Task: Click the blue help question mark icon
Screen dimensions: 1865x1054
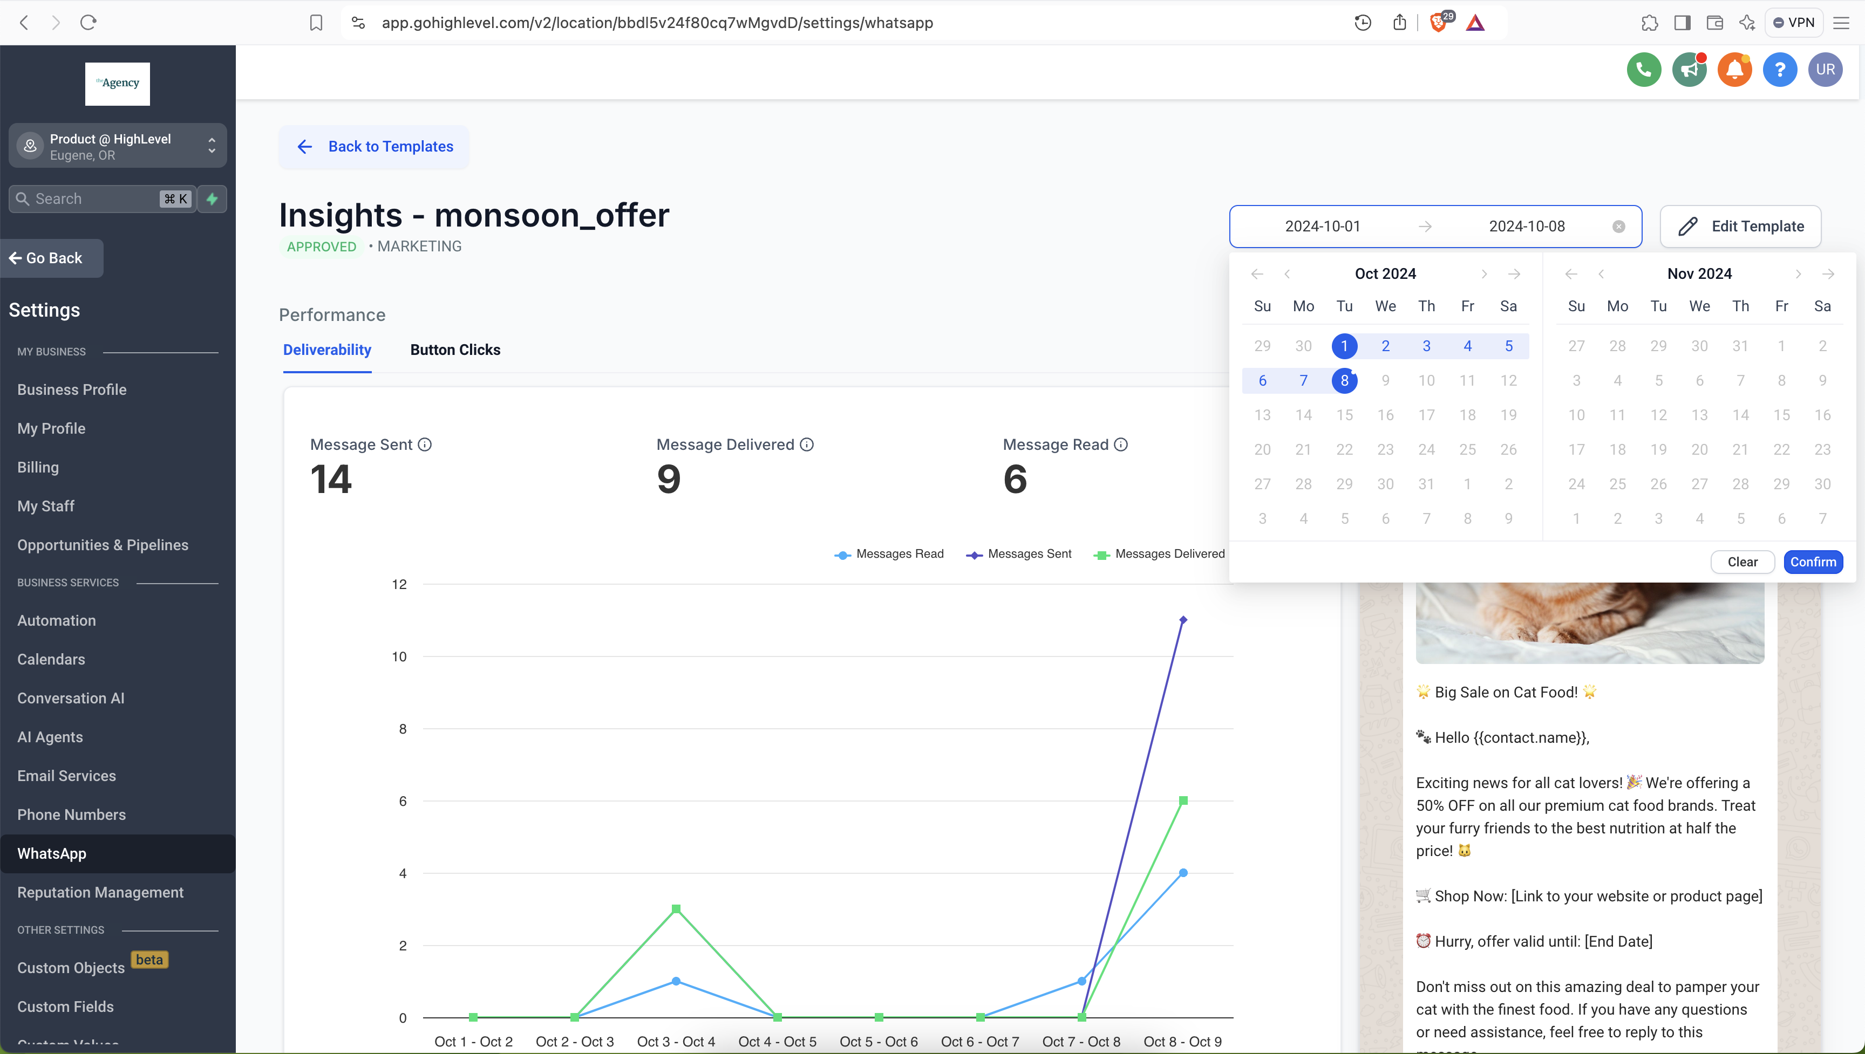Action: [x=1780, y=70]
